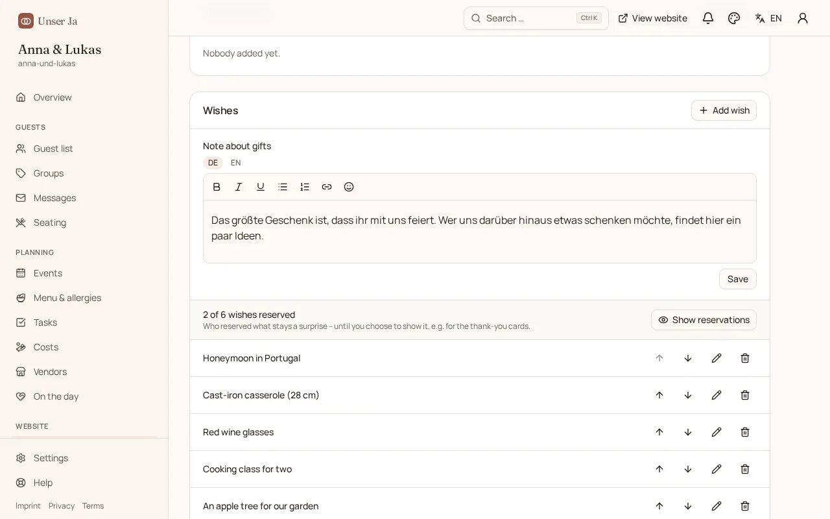Show reservations for the wishes

click(x=704, y=320)
